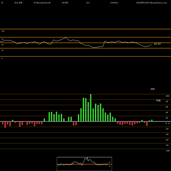This screenshot has width=171, height=171.
Task: Click the 20 label on MR histogram axis
Action: [167, 118]
